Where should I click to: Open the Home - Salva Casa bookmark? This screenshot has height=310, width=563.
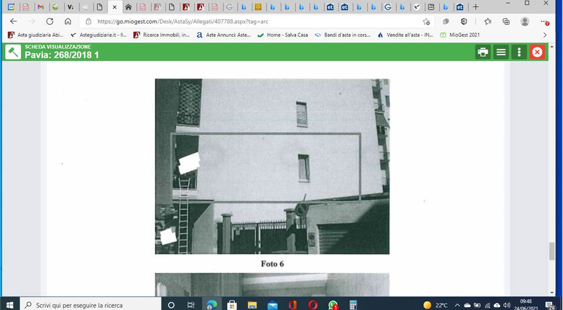coord(283,35)
